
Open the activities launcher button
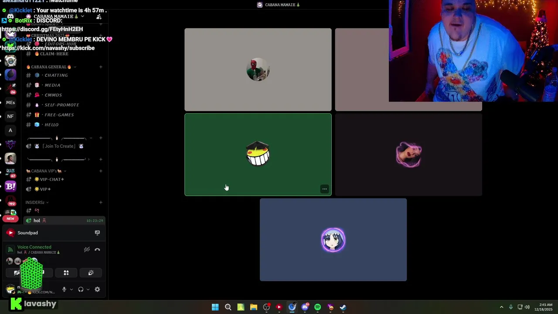tap(66, 273)
